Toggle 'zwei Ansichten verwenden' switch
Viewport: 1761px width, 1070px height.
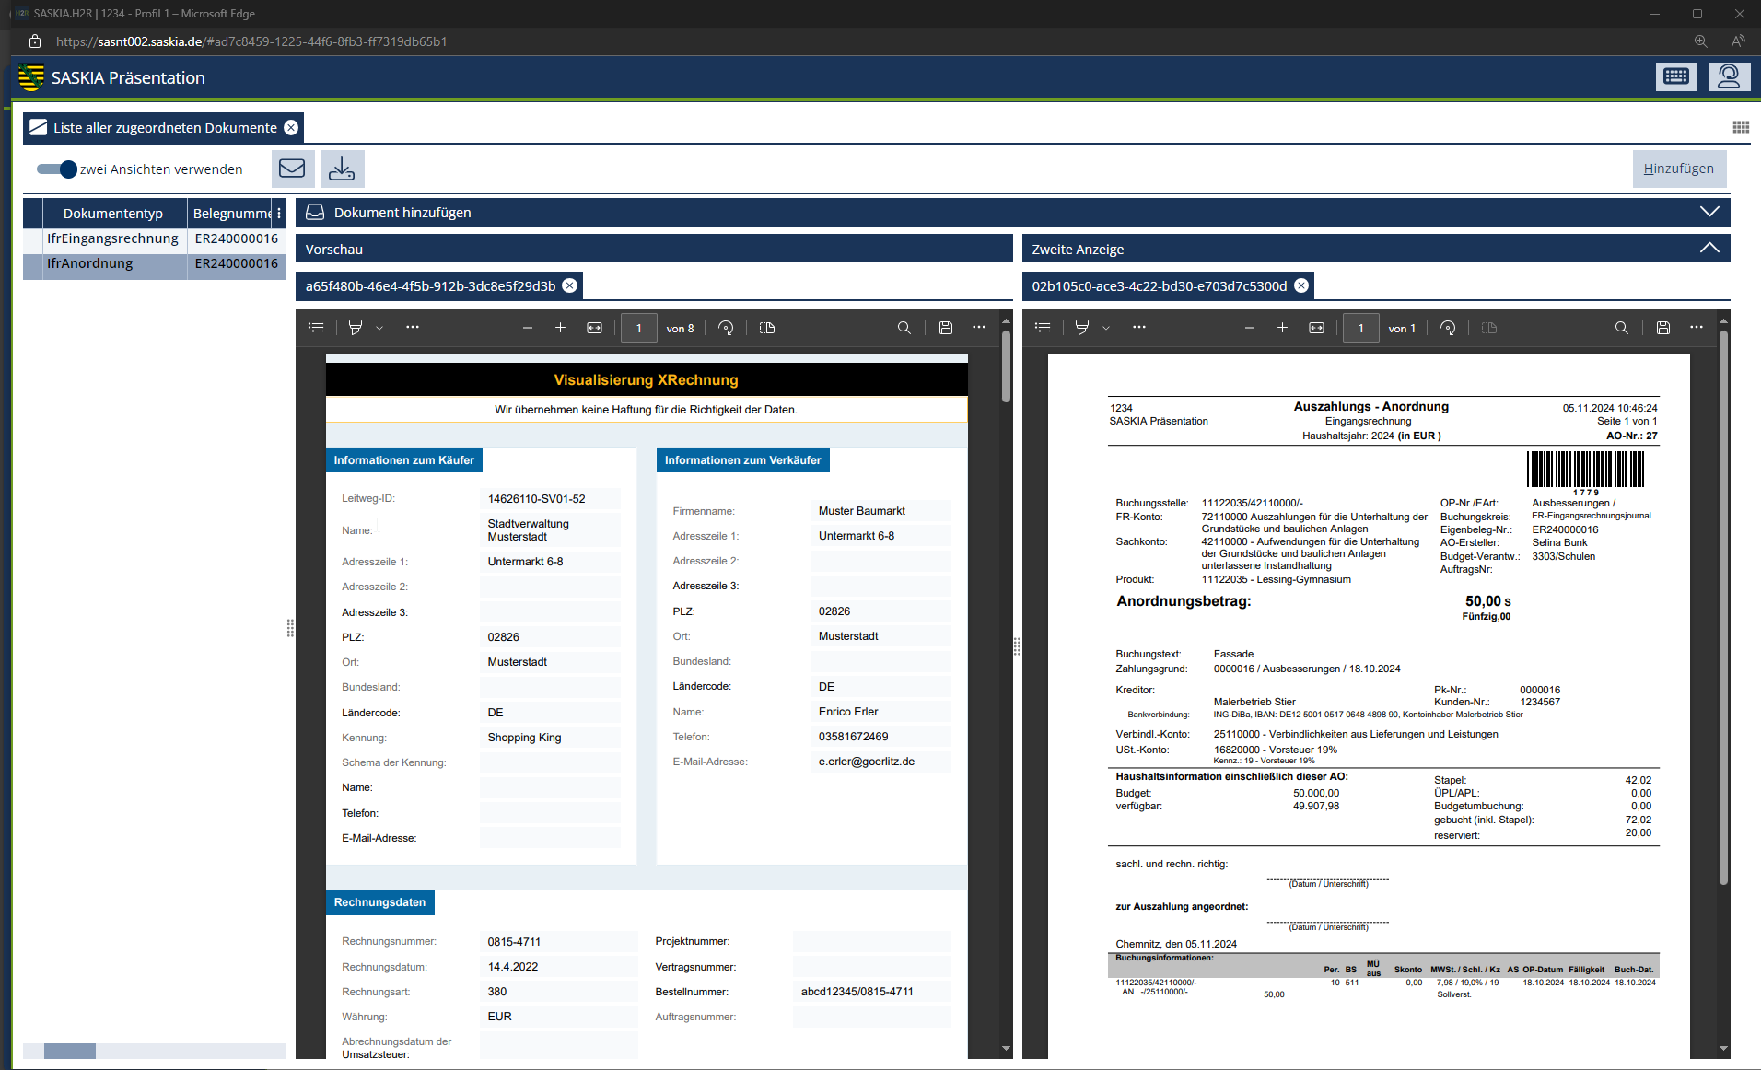tap(57, 169)
